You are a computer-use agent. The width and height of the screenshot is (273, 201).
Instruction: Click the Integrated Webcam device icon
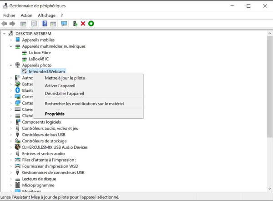tap(24, 71)
